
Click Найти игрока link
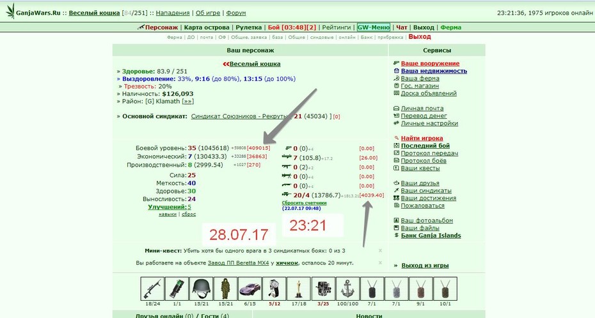tap(422, 138)
